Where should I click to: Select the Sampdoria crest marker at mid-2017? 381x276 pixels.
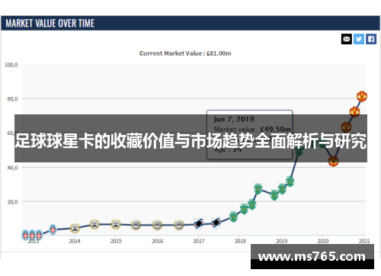[x=216, y=223]
